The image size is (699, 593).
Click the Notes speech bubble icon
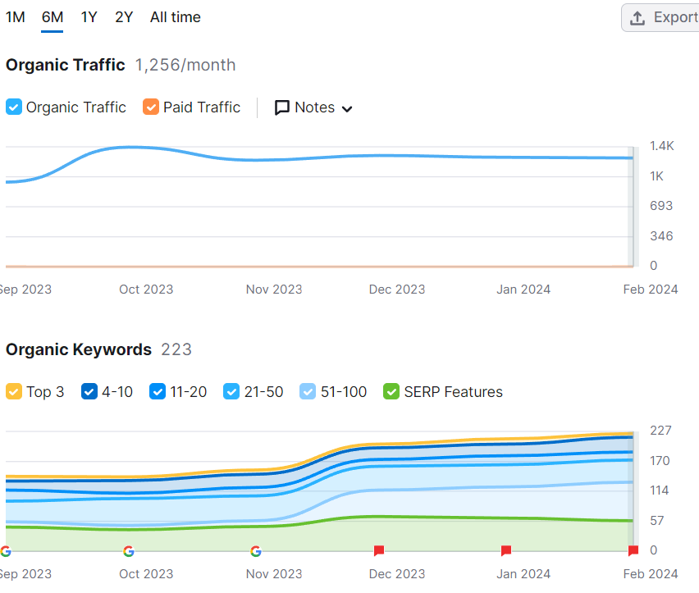coord(281,107)
